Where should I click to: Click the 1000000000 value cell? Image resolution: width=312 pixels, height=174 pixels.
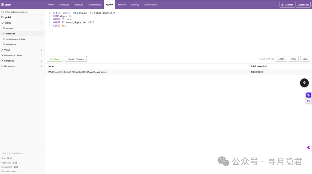click(x=257, y=72)
